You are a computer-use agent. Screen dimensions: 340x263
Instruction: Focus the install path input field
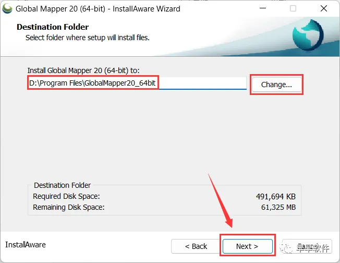pos(137,83)
